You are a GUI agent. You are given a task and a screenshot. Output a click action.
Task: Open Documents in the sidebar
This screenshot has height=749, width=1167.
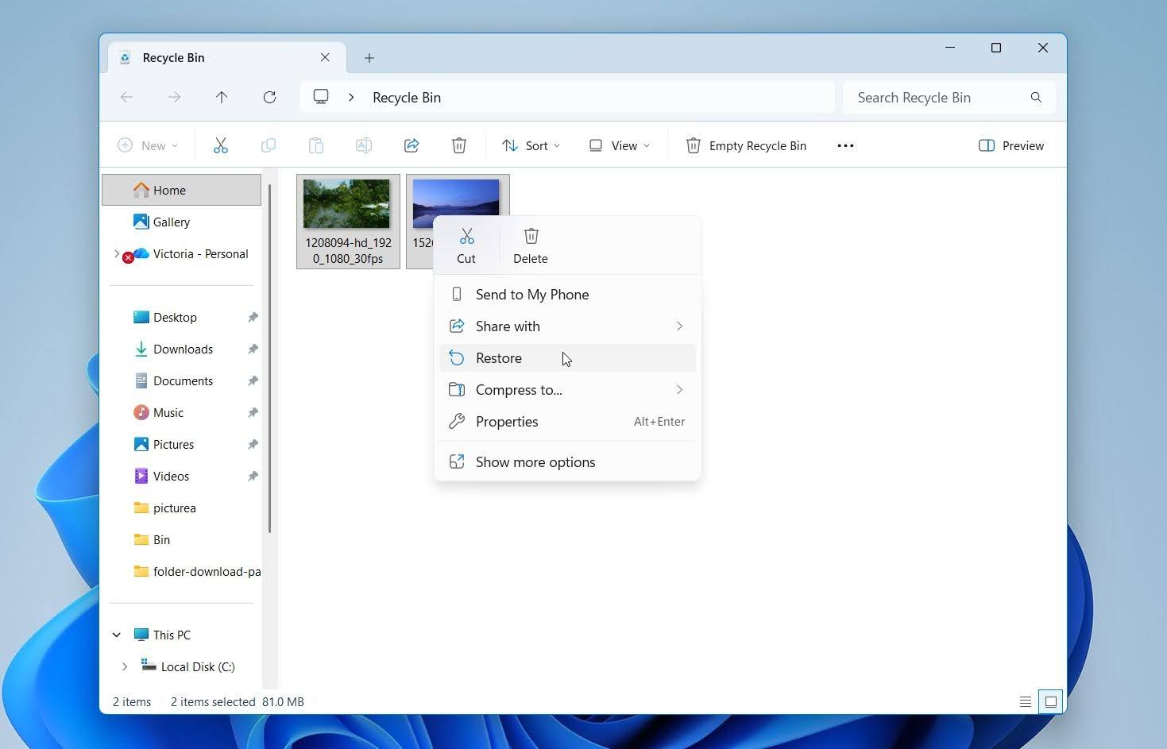(x=182, y=381)
